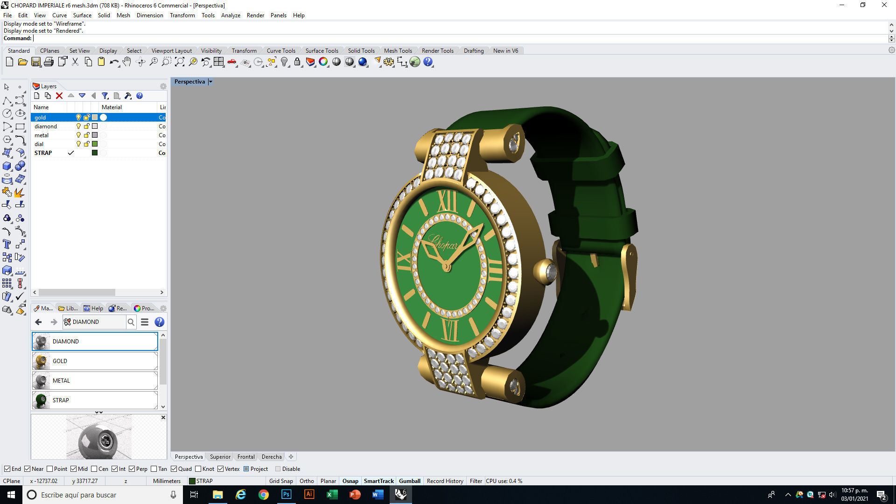Select the Box solid tool

tap(7, 166)
